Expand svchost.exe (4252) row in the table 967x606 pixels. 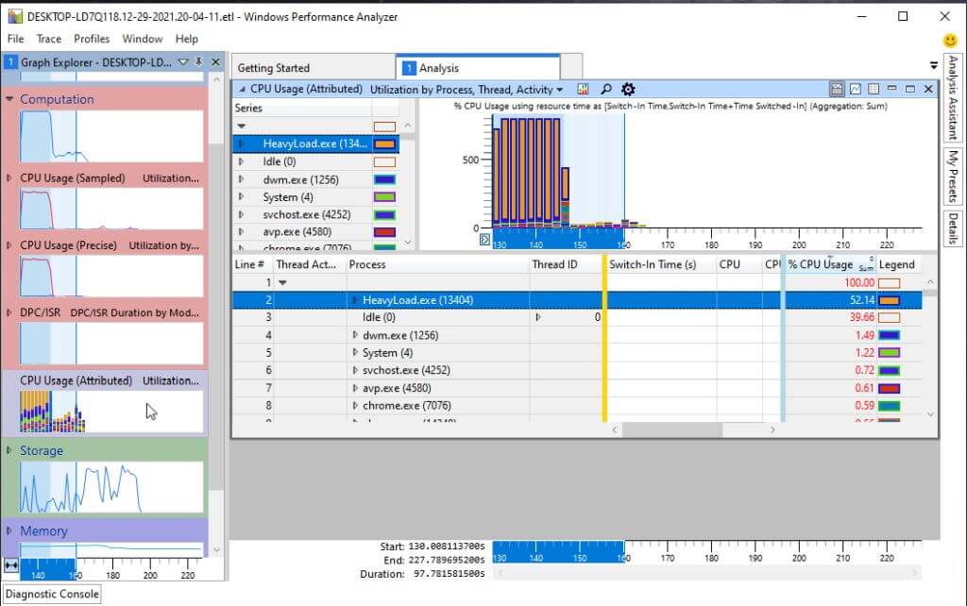click(355, 371)
